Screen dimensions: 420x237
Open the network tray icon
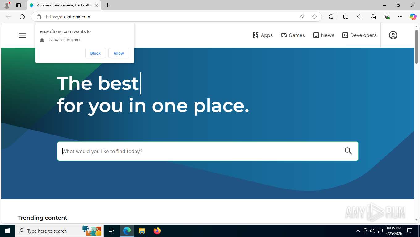coord(380,231)
